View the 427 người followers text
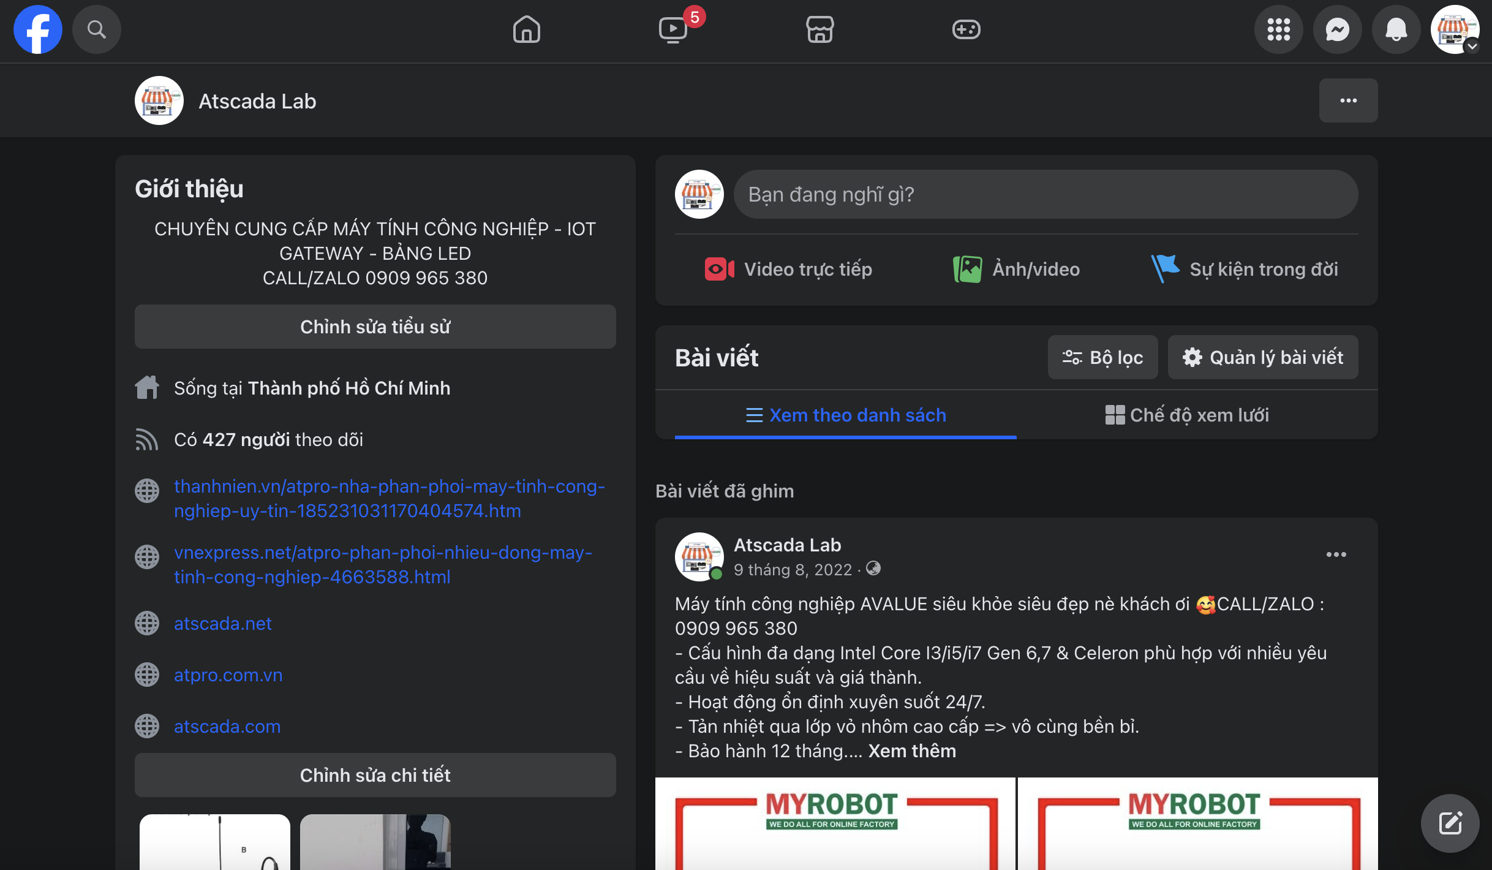 (246, 439)
